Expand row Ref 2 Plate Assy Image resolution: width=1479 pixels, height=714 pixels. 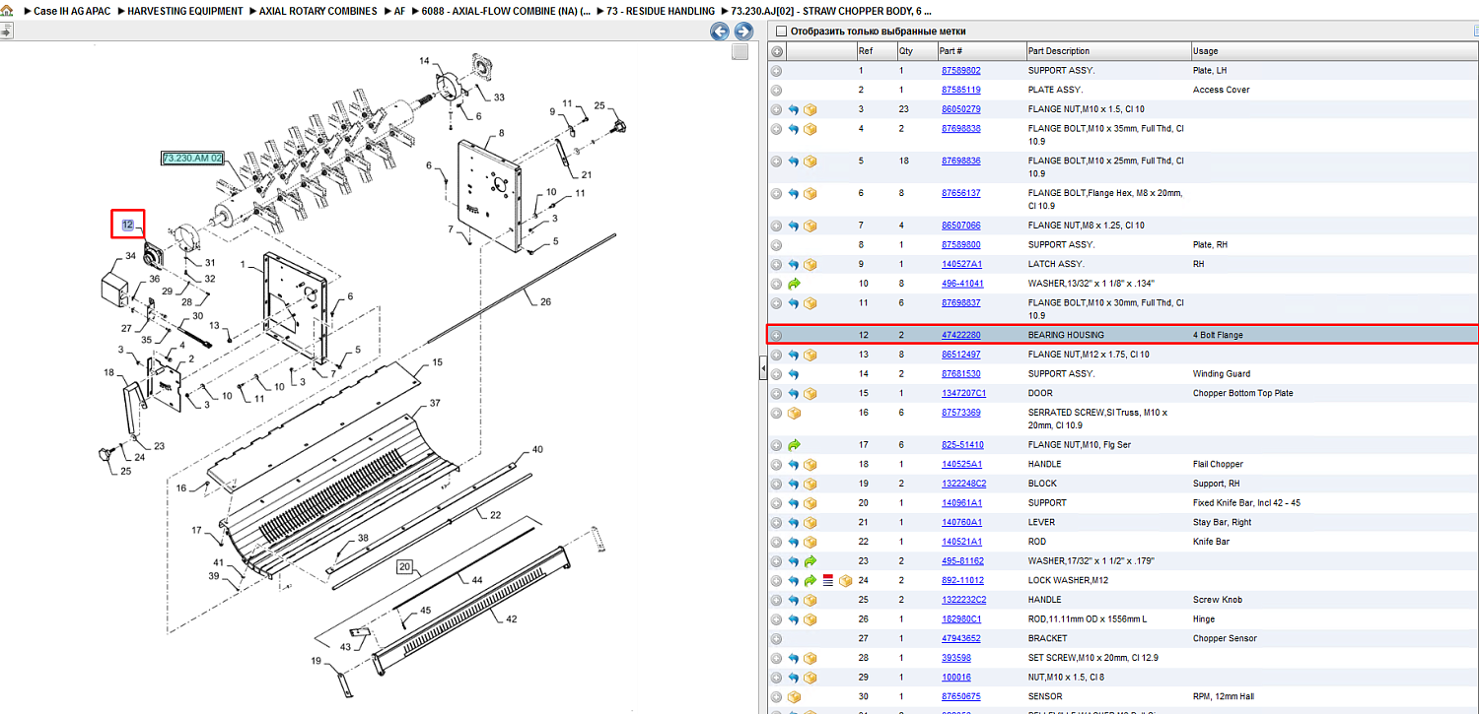(x=777, y=90)
